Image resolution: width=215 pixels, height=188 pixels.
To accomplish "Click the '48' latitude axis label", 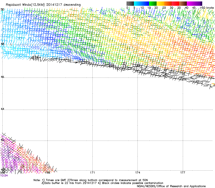I will tap(2, 44).
